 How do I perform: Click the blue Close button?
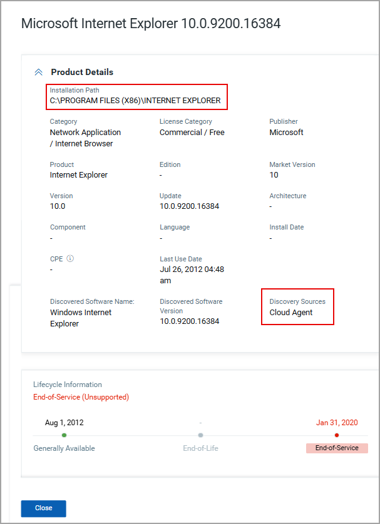(x=43, y=508)
